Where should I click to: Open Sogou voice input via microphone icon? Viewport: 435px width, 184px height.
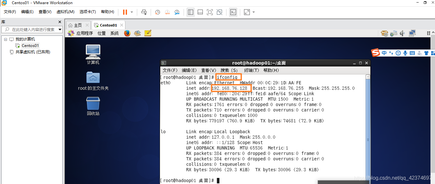point(405,53)
